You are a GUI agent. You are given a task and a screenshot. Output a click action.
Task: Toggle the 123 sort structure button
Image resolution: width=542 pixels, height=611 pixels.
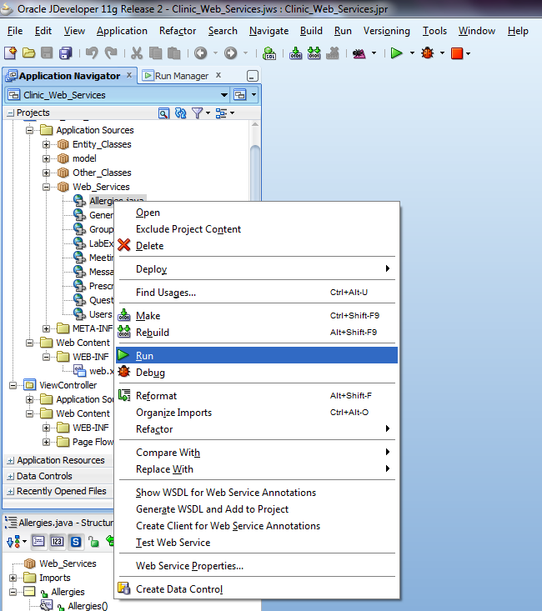[x=57, y=541]
